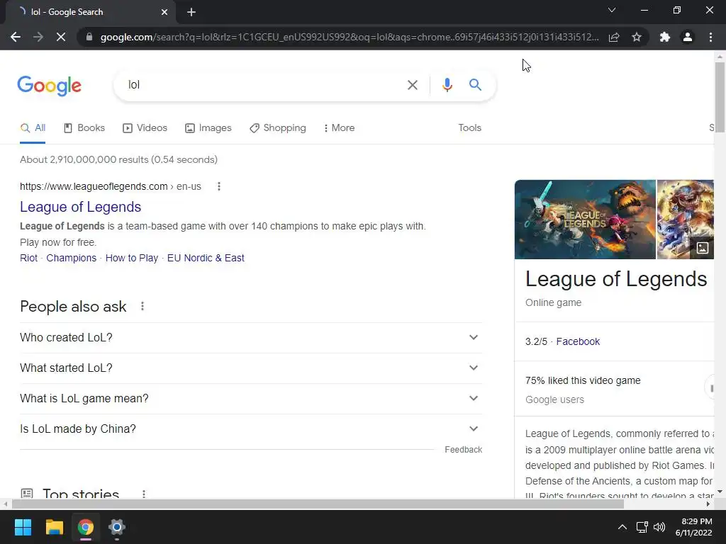This screenshot has width=726, height=544.
Task: Open options dots next to Top stories
Action: click(x=144, y=494)
